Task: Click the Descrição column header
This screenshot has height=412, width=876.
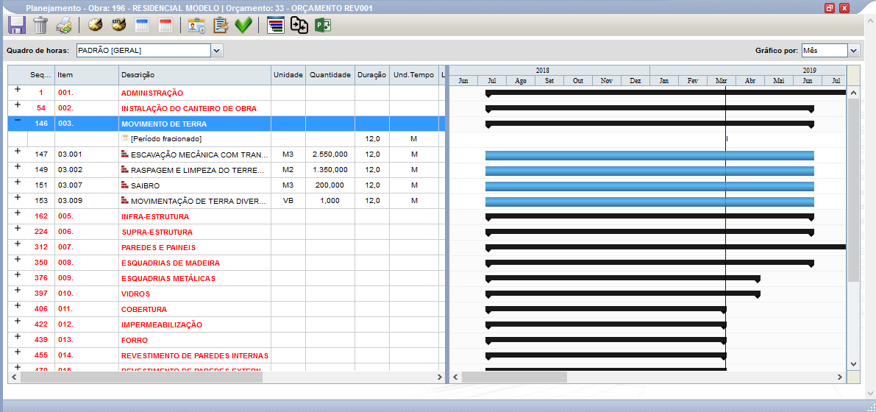Action: point(195,75)
